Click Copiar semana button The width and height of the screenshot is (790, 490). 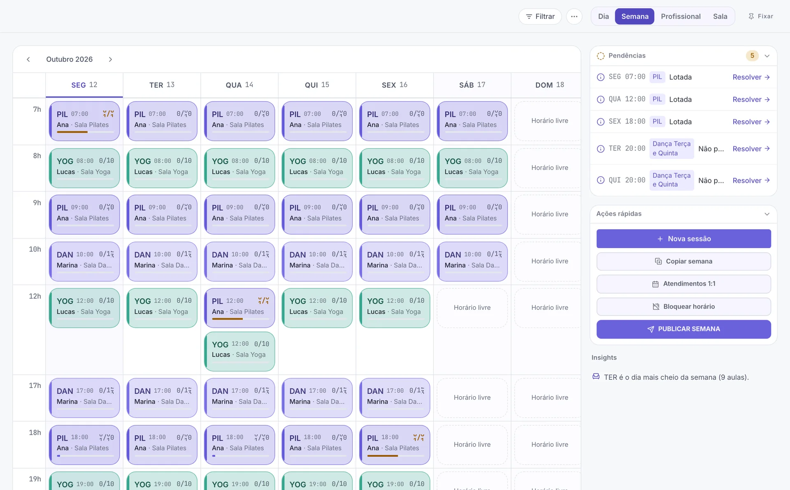tap(683, 261)
